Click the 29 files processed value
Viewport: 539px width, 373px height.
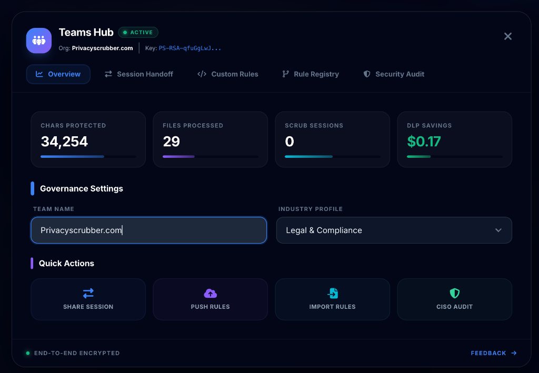171,142
